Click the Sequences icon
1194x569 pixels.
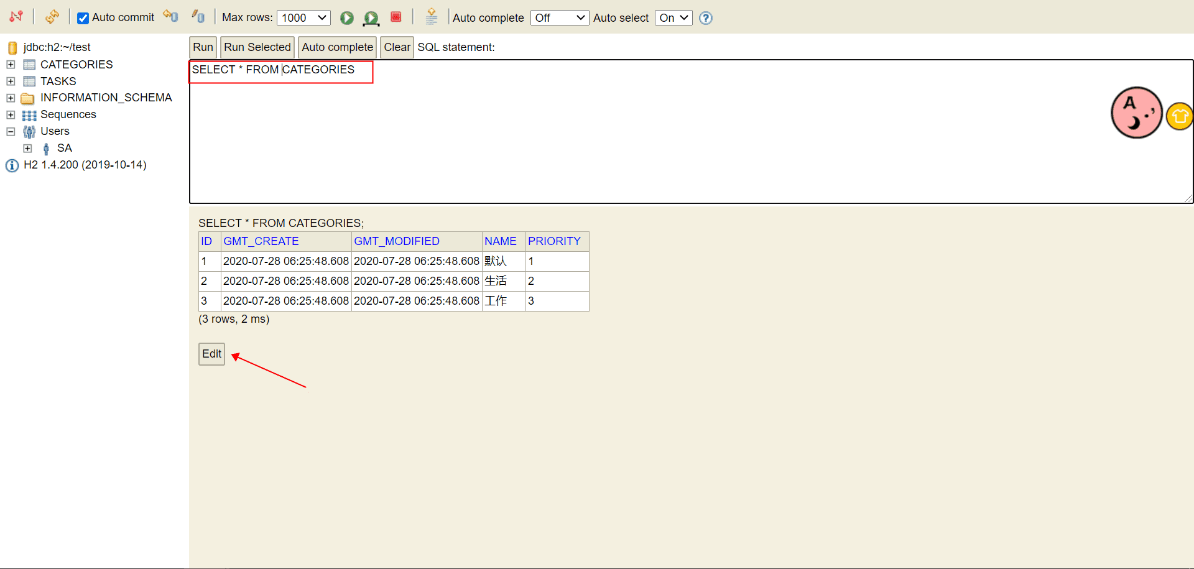pos(29,115)
